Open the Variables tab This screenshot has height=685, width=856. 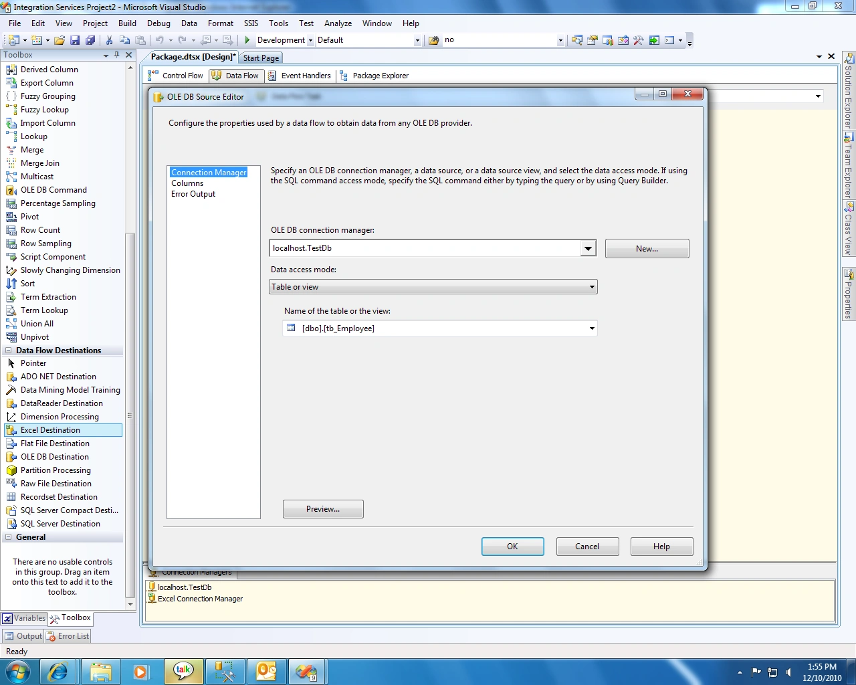24,618
